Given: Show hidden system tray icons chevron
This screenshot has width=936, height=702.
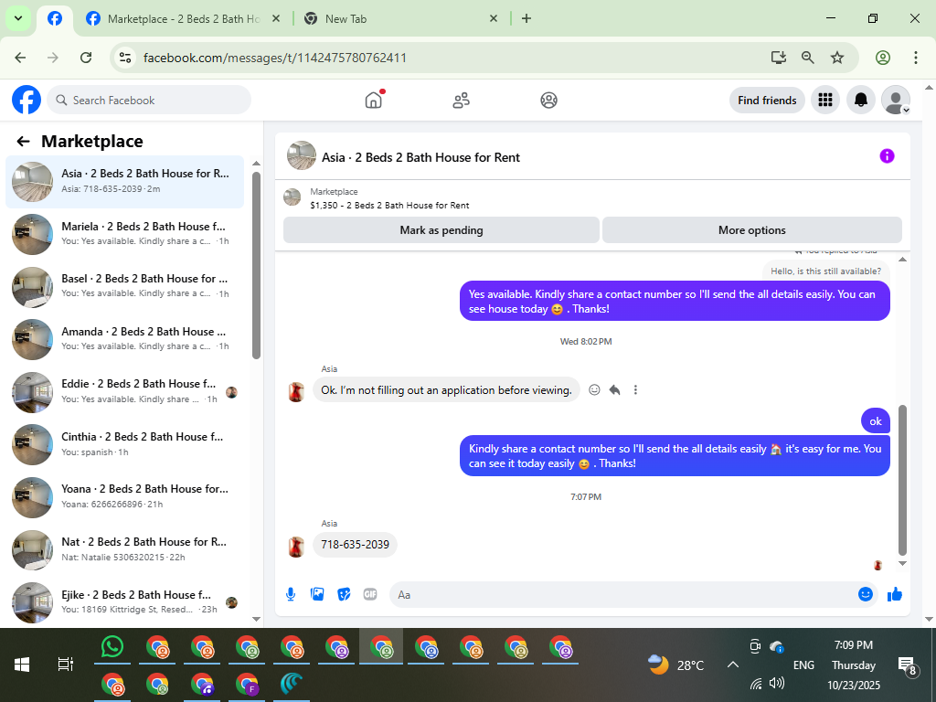Looking at the screenshot, I should click(733, 665).
